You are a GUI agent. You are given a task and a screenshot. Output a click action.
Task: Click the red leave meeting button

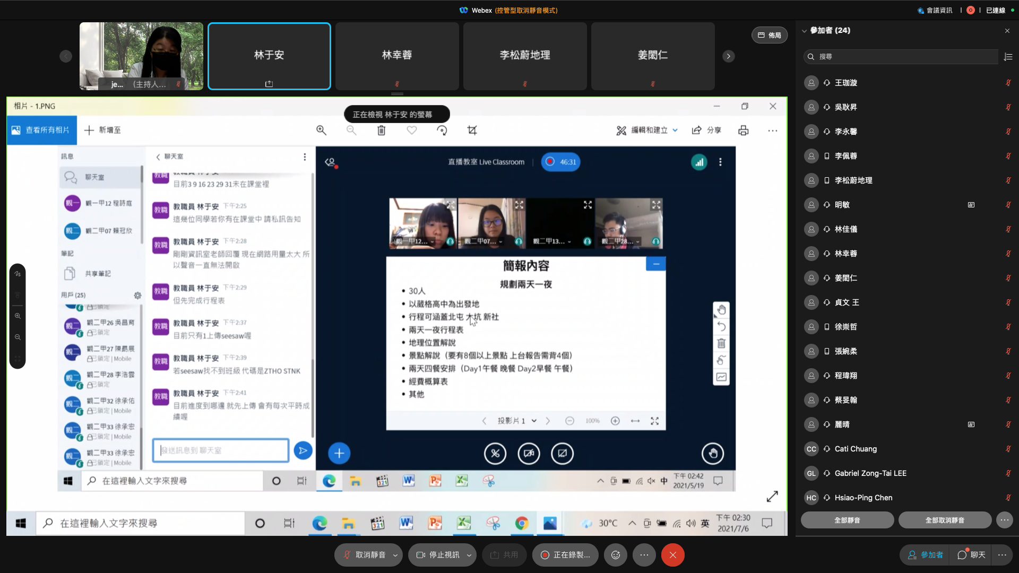(672, 555)
